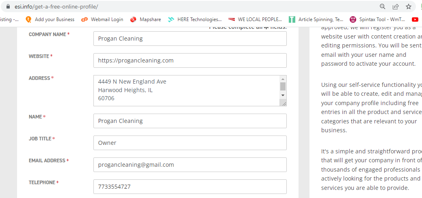This screenshot has width=422, height=198.
Task: Open the Webmail Login bookmark
Action: click(102, 19)
